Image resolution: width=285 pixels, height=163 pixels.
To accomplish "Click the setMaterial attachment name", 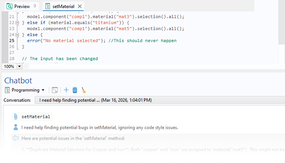I will [x=36, y=117].
